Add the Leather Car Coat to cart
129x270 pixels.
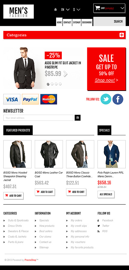click(45, 192)
